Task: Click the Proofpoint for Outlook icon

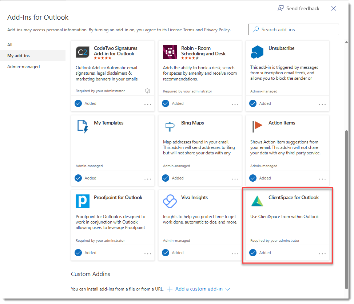Action: (x=83, y=201)
